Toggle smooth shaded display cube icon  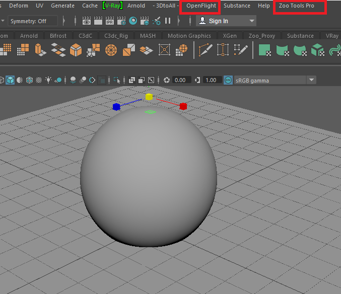pyautogui.click(x=10, y=80)
